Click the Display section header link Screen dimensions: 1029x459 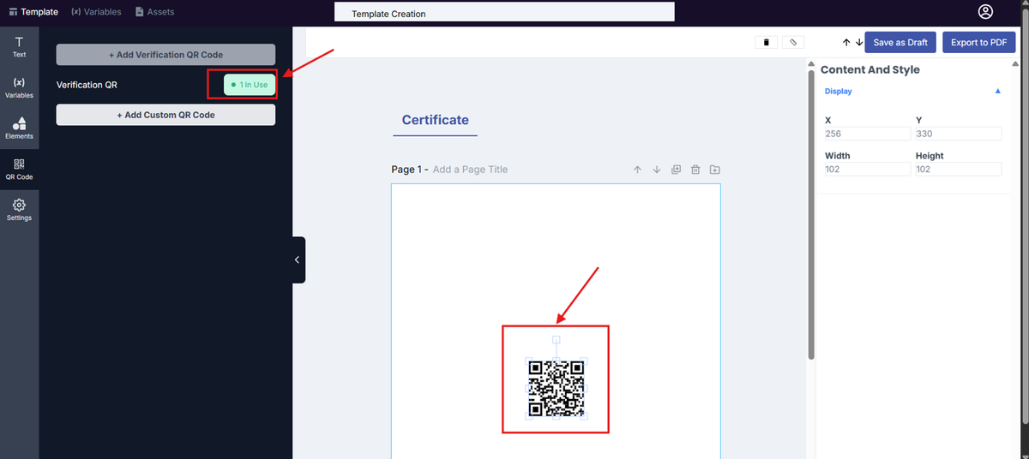click(x=839, y=91)
